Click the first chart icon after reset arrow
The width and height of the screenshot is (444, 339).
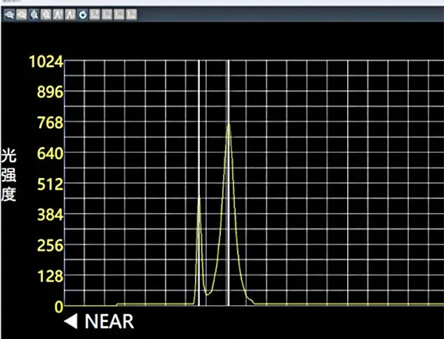coord(95,15)
